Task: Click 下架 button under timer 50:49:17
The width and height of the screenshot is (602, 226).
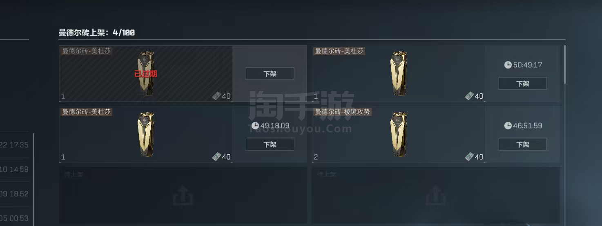Action: [522, 84]
